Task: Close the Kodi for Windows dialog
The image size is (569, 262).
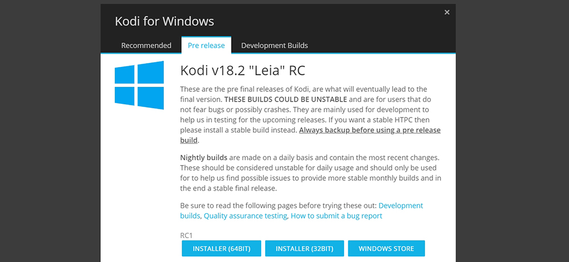Action: tap(447, 12)
